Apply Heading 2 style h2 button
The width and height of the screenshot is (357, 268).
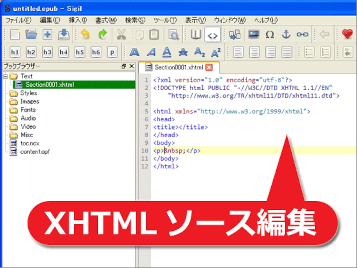tap(31, 52)
